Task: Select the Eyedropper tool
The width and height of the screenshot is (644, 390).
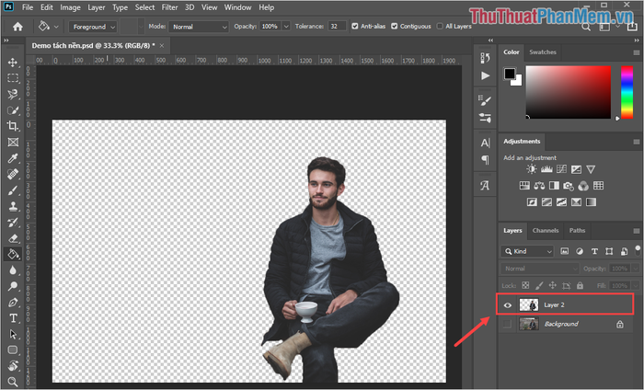Action: (x=13, y=158)
